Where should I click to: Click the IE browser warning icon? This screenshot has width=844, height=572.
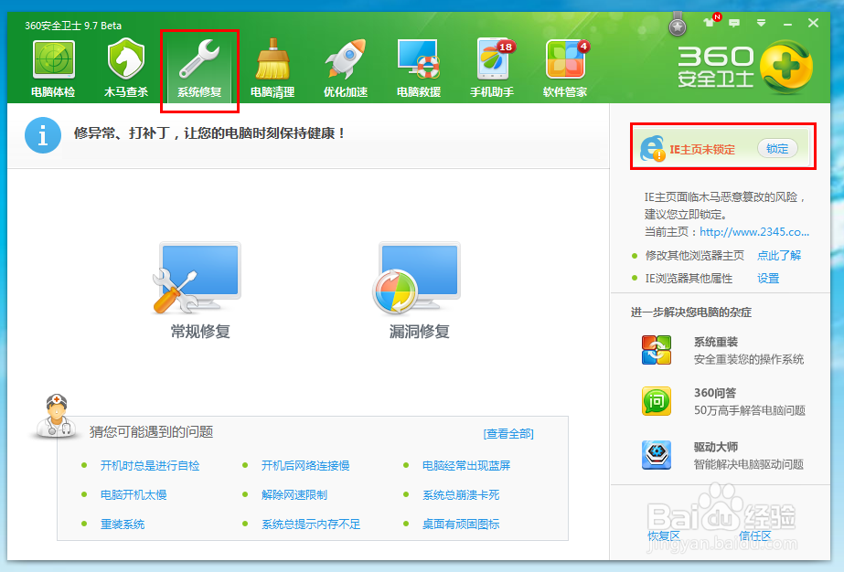pos(652,149)
